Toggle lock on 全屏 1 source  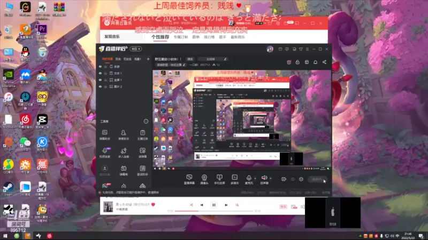point(105,80)
